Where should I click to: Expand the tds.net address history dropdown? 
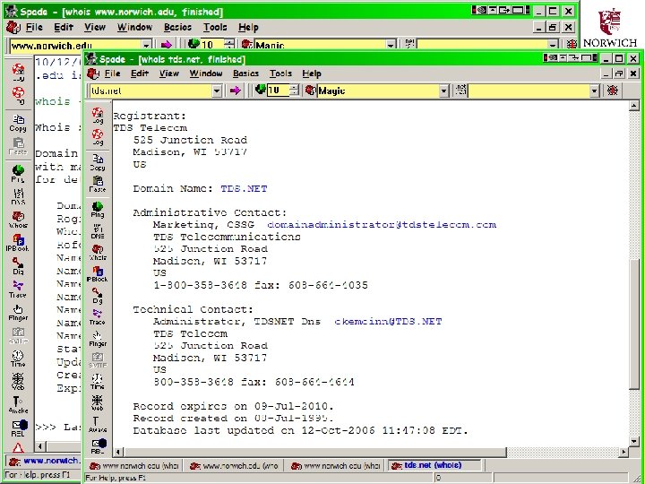click(x=217, y=91)
